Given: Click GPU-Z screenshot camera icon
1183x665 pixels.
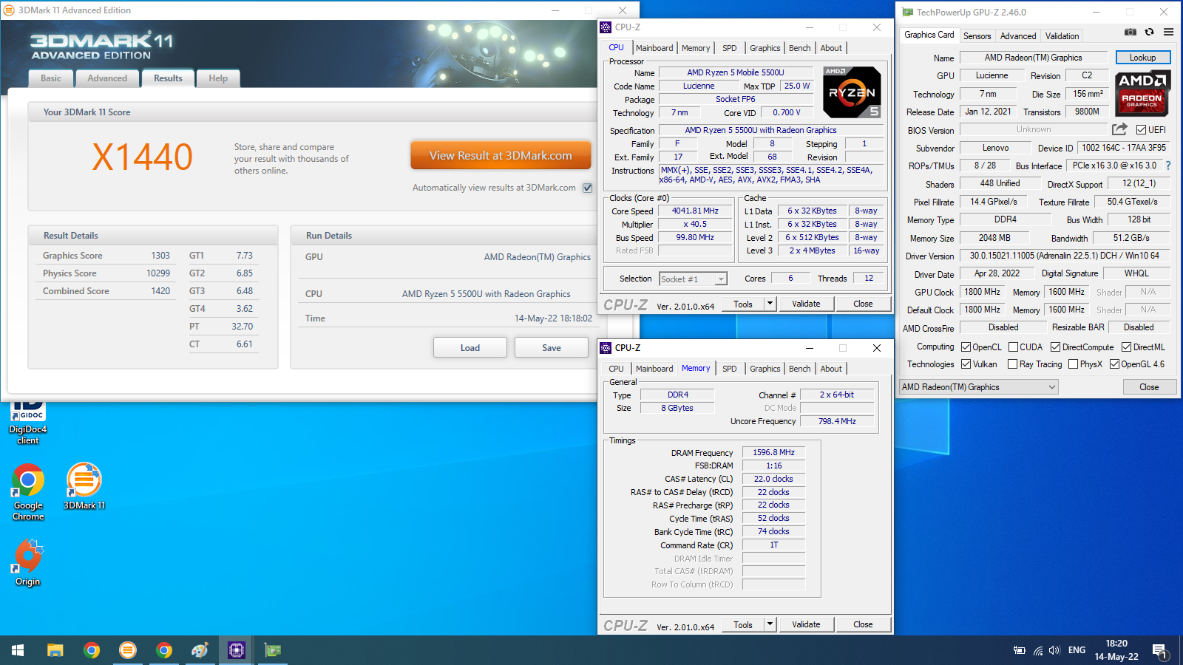Looking at the screenshot, I should [x=1131, y=32].
